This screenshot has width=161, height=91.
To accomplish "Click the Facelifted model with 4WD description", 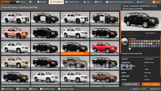I will click(x=132, y=53).
